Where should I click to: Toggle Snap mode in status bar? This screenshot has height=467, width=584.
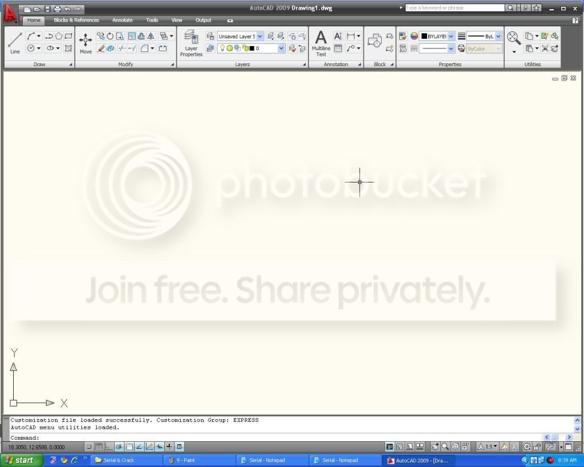[88, 446]
